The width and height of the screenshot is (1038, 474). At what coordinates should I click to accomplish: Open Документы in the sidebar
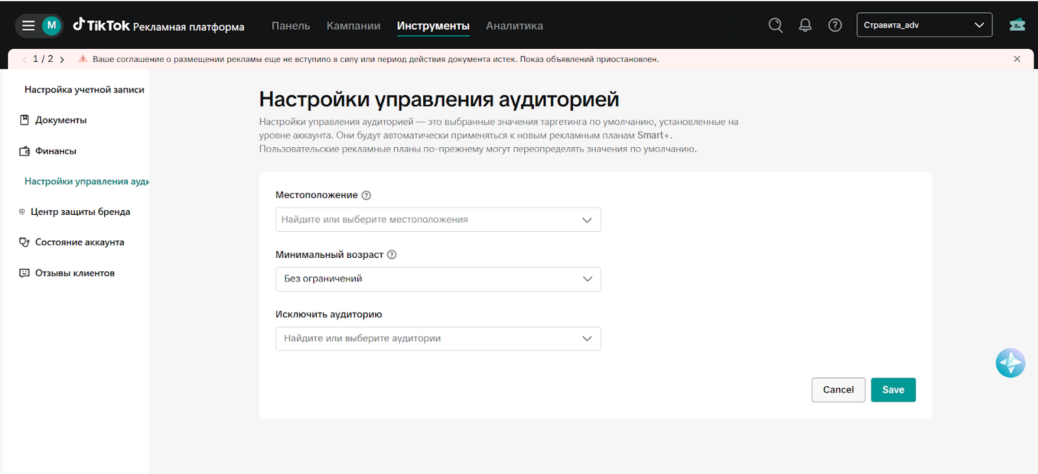[x=61, y=120]
